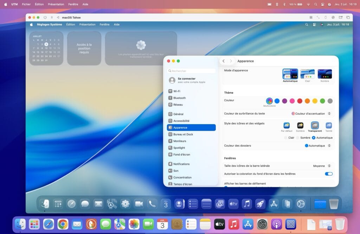This screenshot has width=360, height=234.
Task: Open host Aide menu
Action: [85, 4]
